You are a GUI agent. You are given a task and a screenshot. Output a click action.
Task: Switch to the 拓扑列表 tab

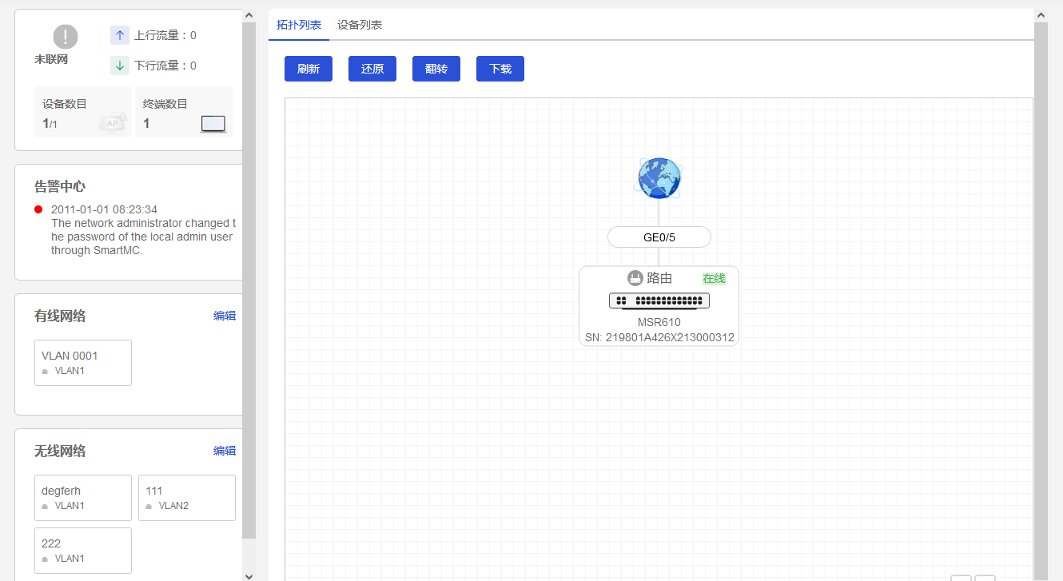(x=299, y=25)
